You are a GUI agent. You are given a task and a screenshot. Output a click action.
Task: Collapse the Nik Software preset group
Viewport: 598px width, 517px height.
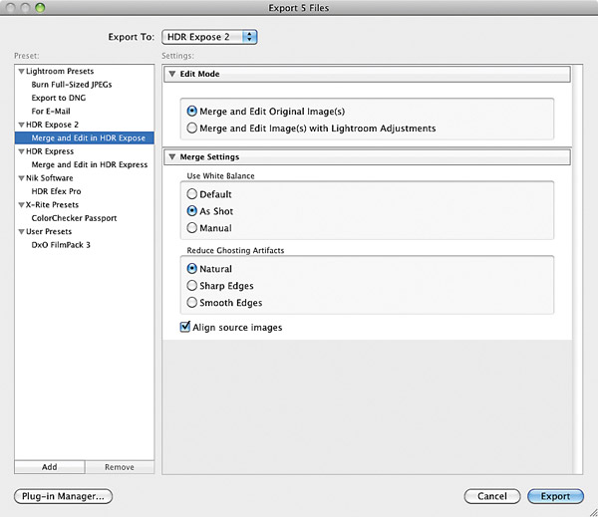tap(21, 178)
